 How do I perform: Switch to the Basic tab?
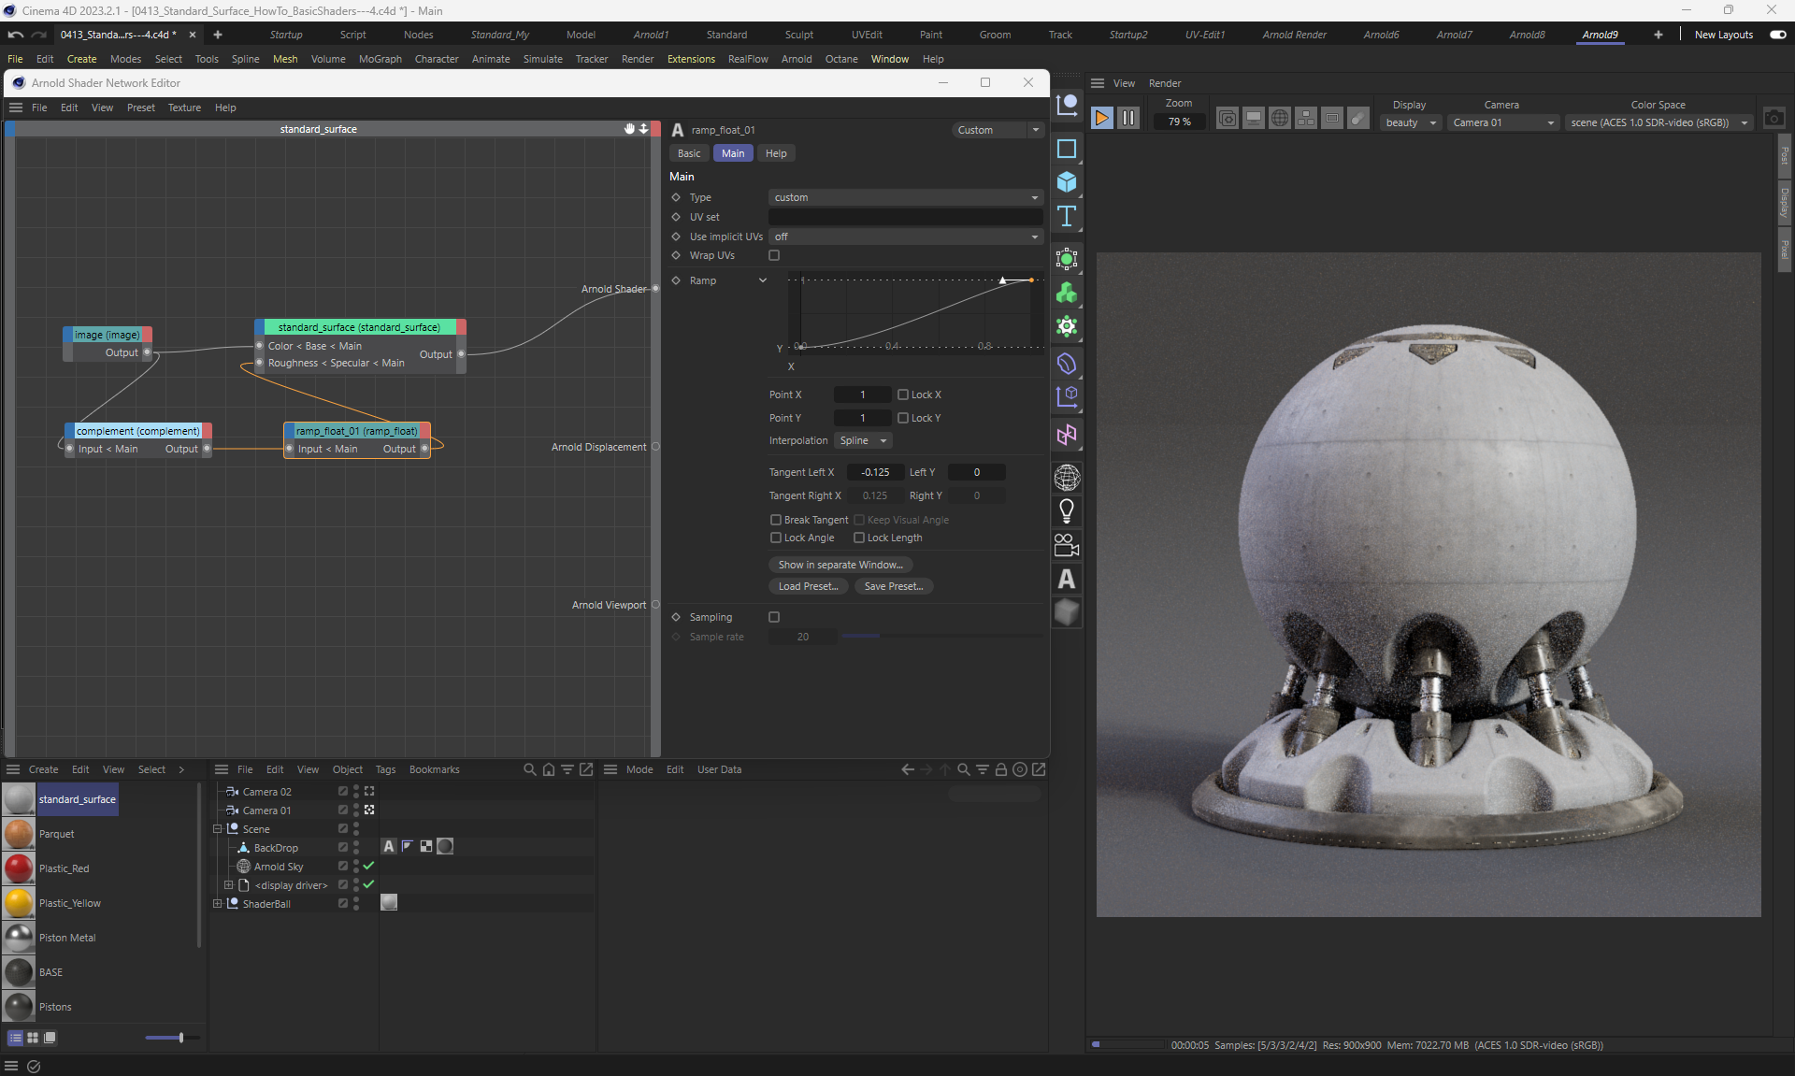coord(689,153)
